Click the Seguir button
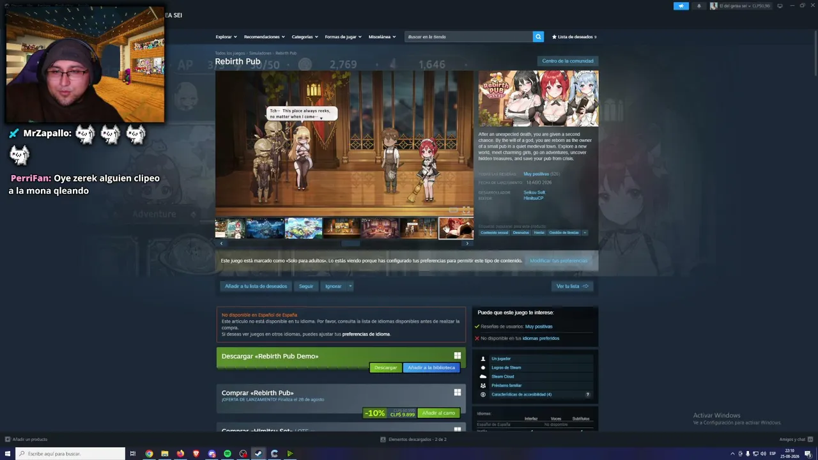 pos(306,286)
